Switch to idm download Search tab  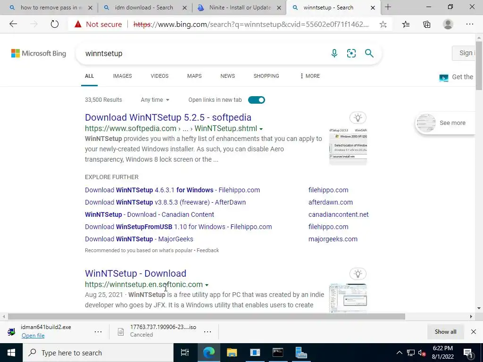144,8
